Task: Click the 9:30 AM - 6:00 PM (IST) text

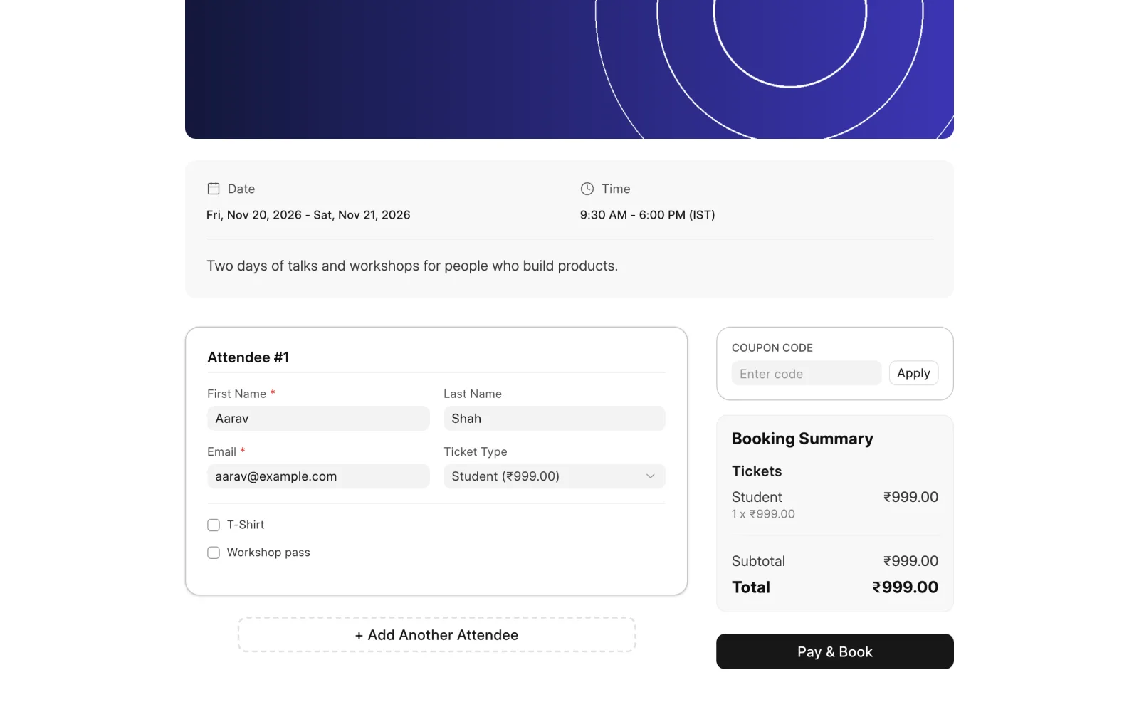Action: tap(647, 215)
